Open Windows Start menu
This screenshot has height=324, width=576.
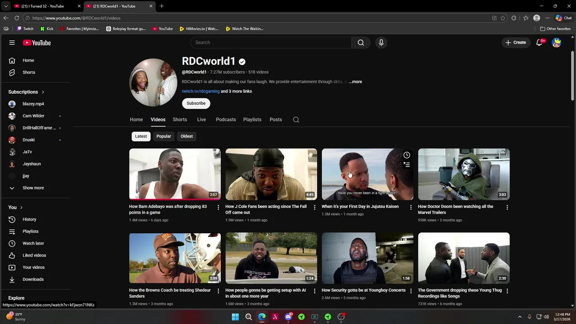point(235,317)
